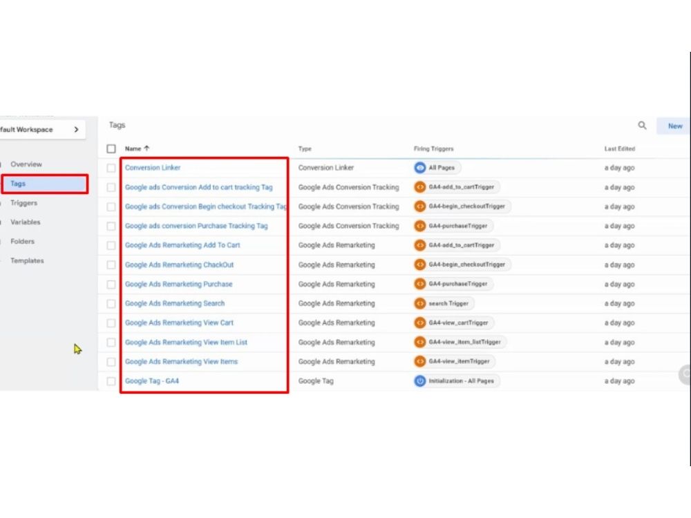Viewport: 691px width, 518px height.
Task: Go to Triggers in the sidebar
Action: (23, 203)
